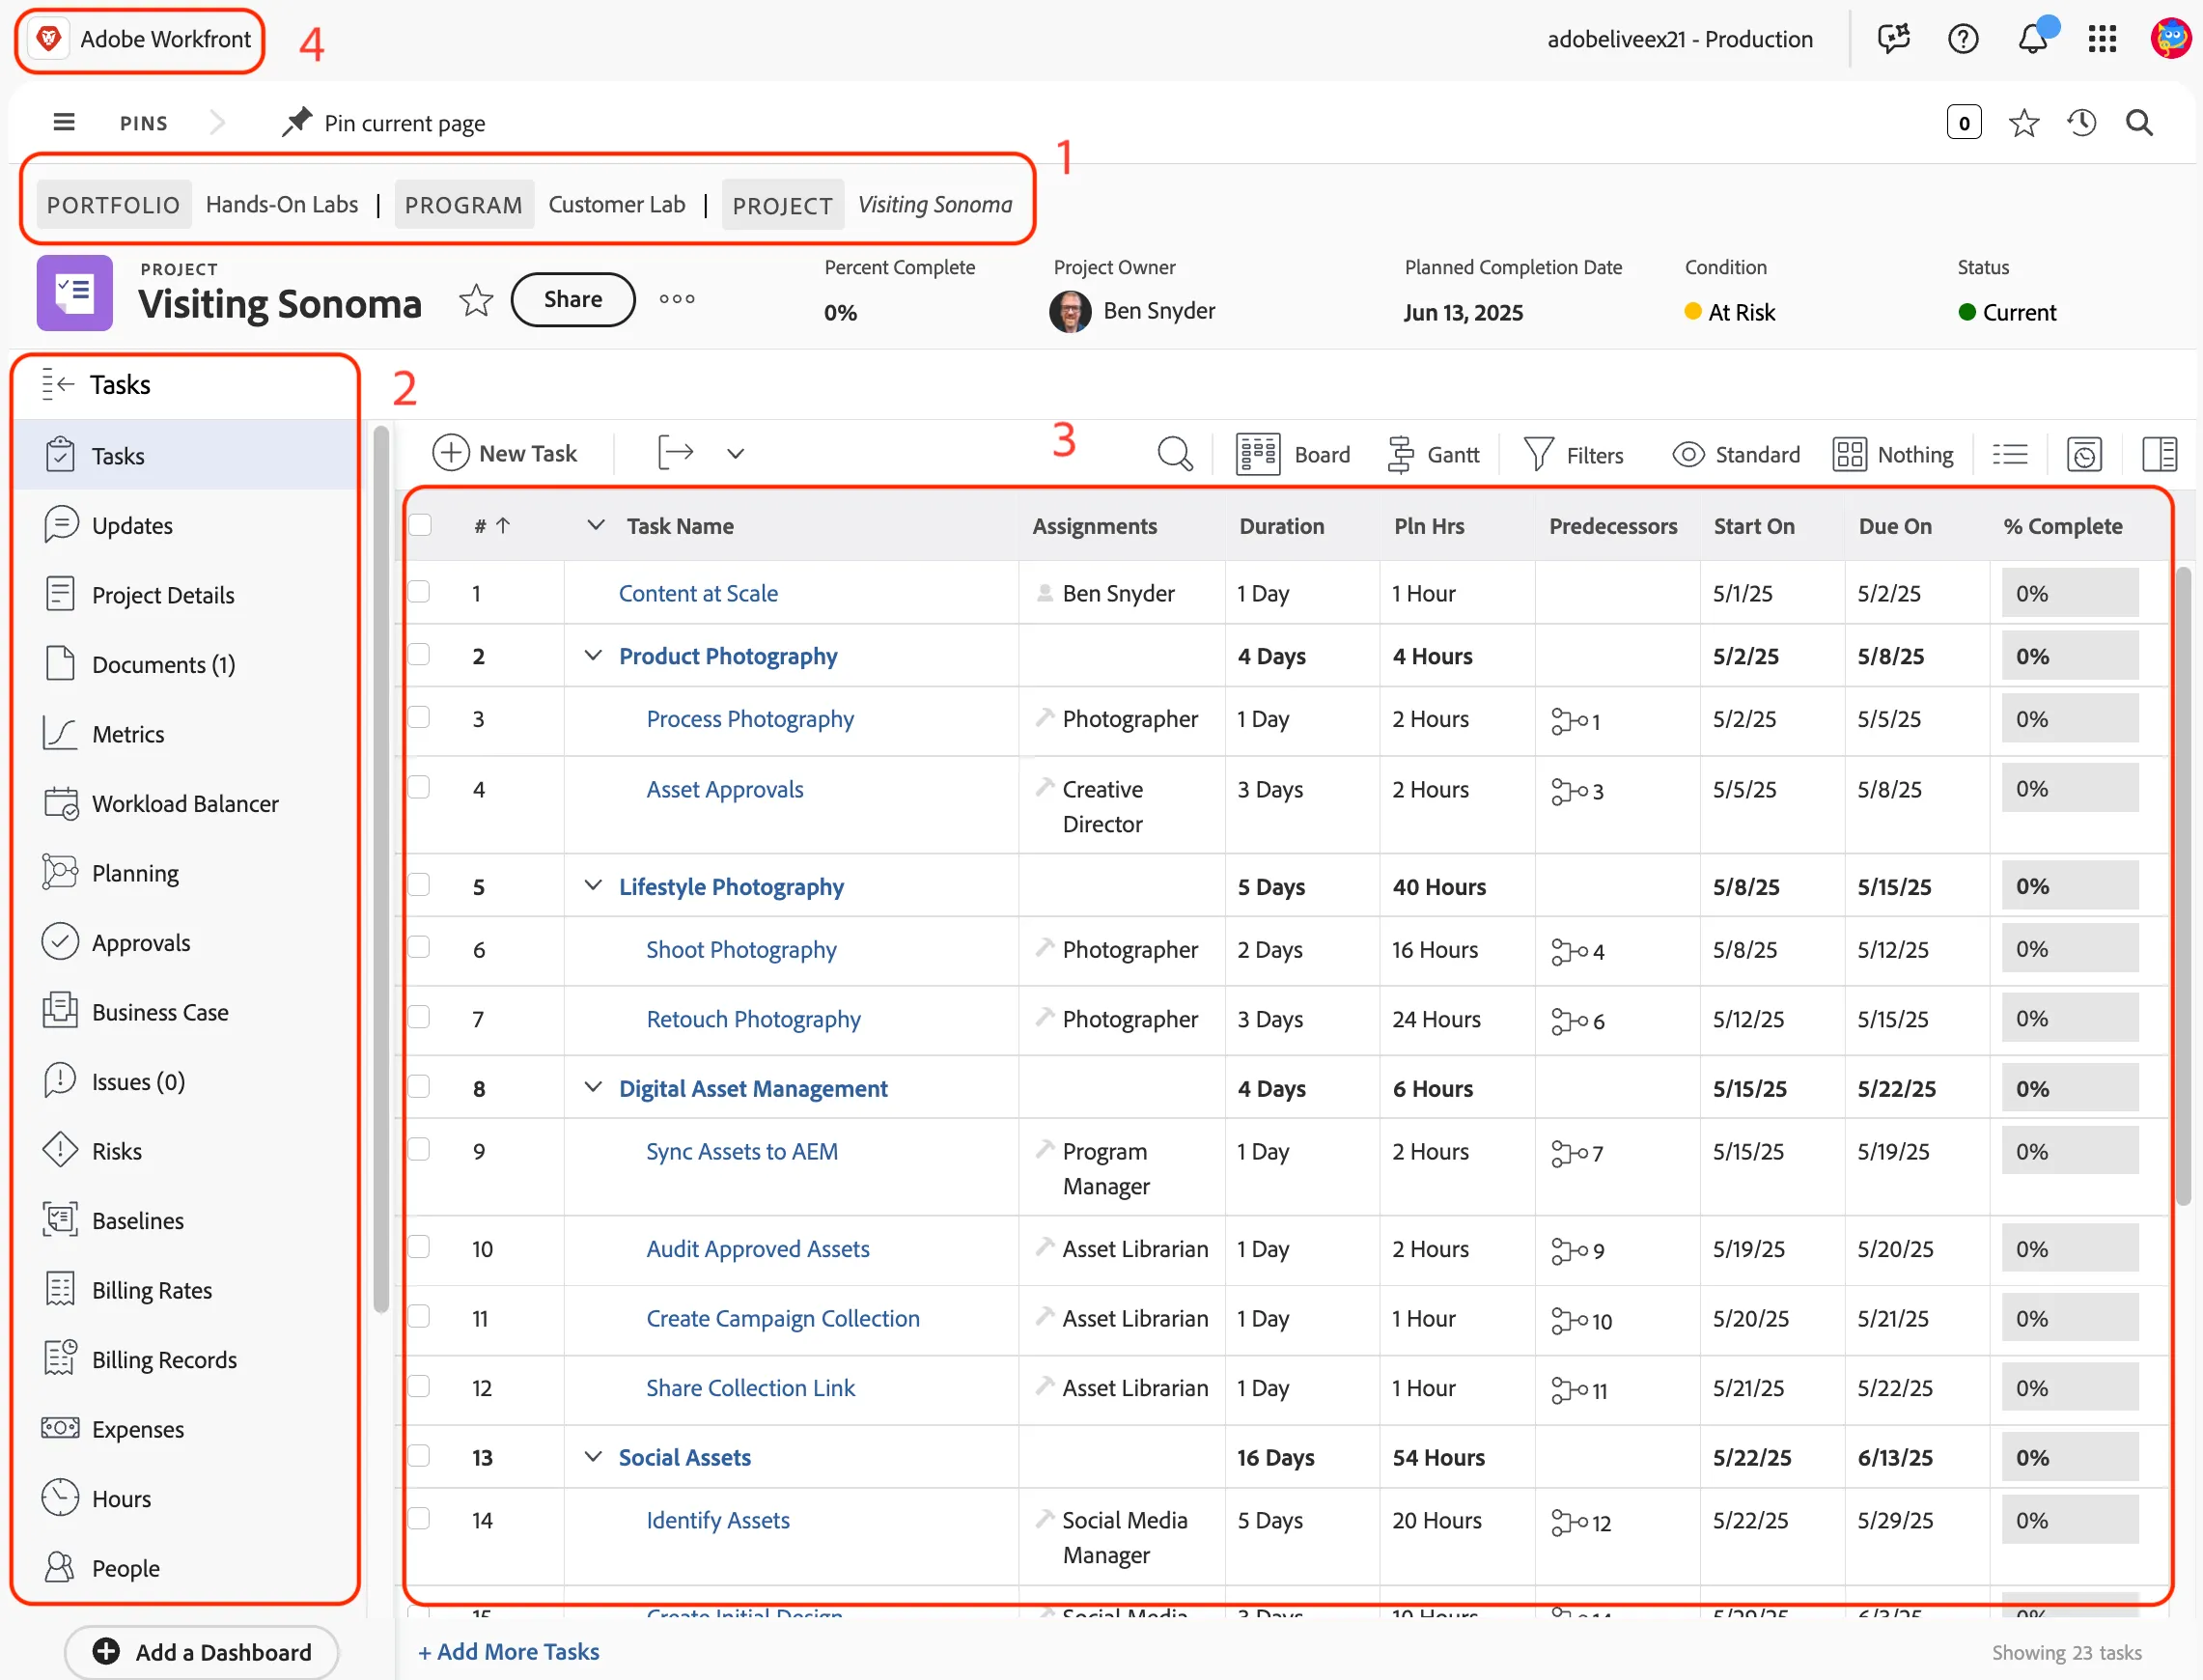Click the task list vertical scrollbar

pyautogui.click(x=2183, y=887)
